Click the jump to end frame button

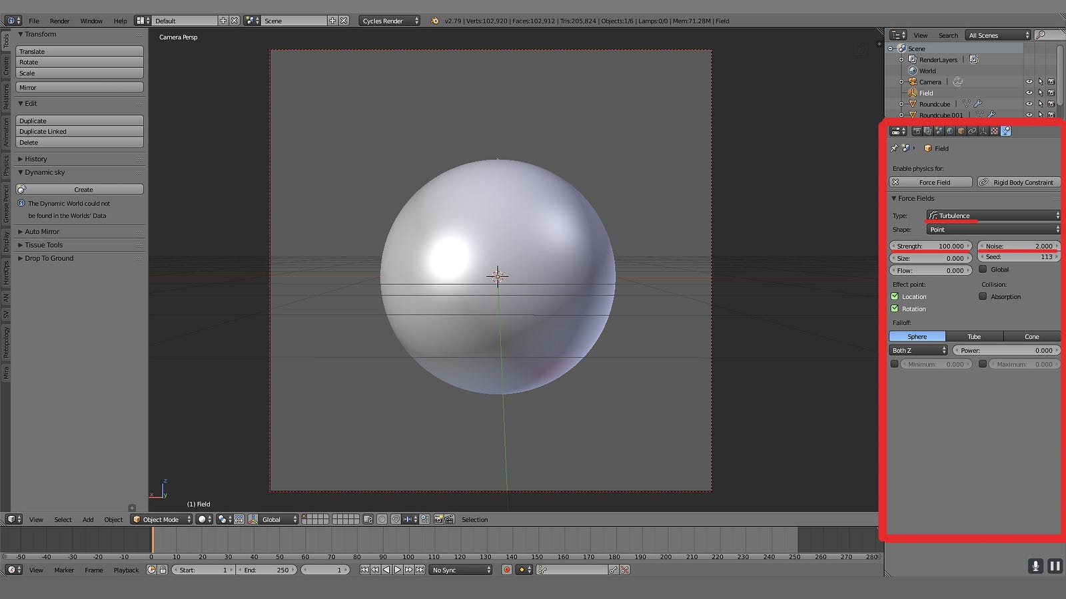pyautogui.click(x=420, y=570)
